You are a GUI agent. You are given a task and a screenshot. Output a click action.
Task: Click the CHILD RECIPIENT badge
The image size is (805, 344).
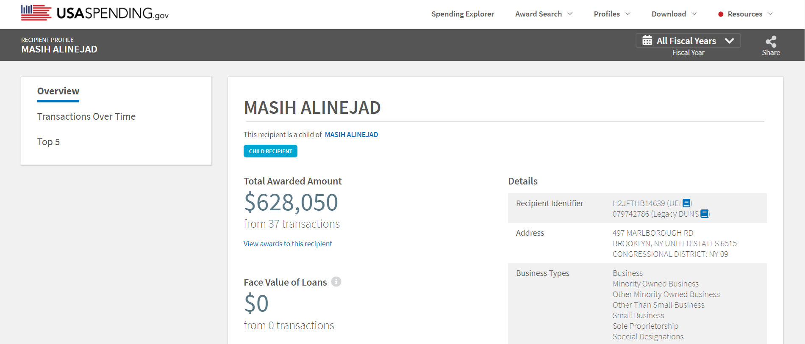point(270,151)
